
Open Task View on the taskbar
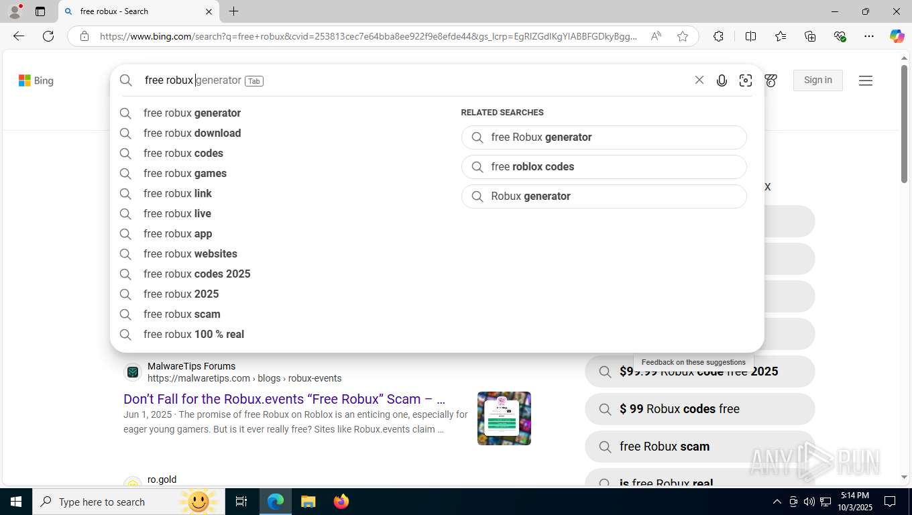241,502
